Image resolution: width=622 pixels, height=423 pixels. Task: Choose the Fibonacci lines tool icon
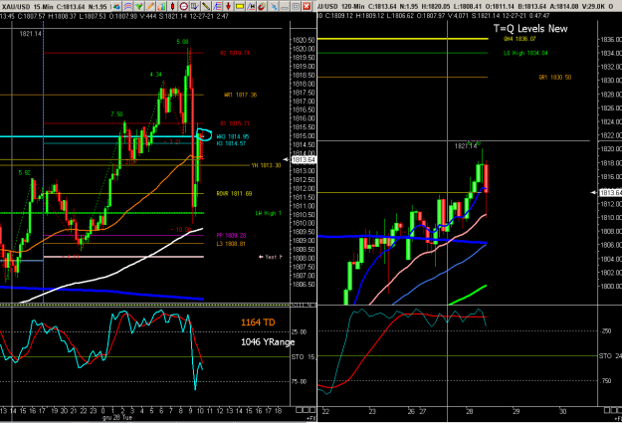217,6
